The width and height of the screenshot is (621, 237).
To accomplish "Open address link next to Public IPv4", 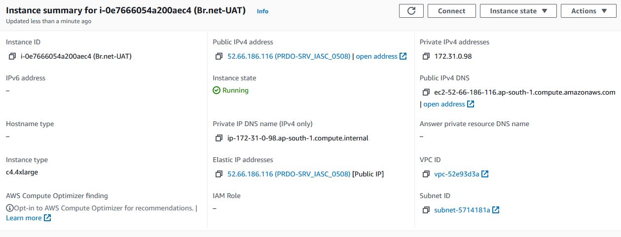I will click(381, 56).
